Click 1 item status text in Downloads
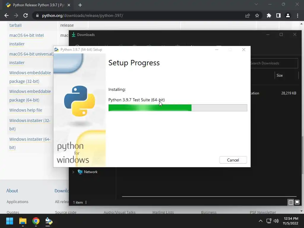 click(x=78, y=202)
